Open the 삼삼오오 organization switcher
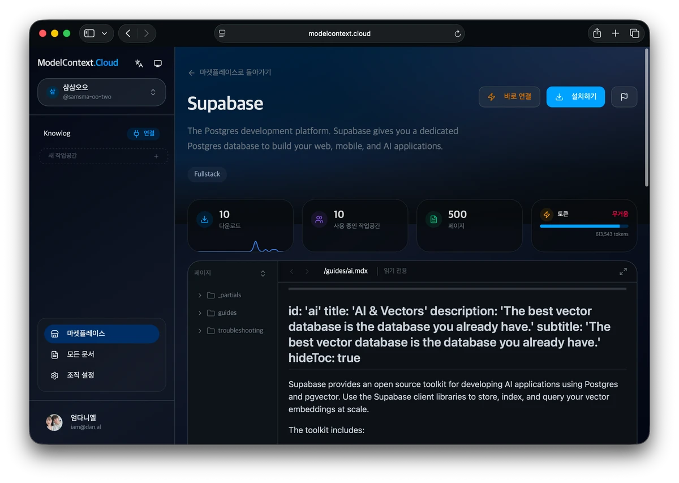 point(102,92)
